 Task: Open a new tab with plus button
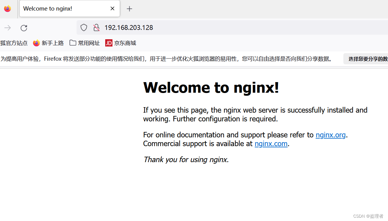(129, 9)
